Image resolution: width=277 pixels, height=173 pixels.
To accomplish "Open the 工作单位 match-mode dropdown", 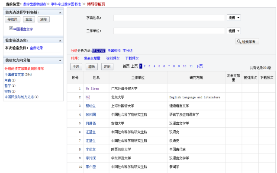I will tap(234, 31).
